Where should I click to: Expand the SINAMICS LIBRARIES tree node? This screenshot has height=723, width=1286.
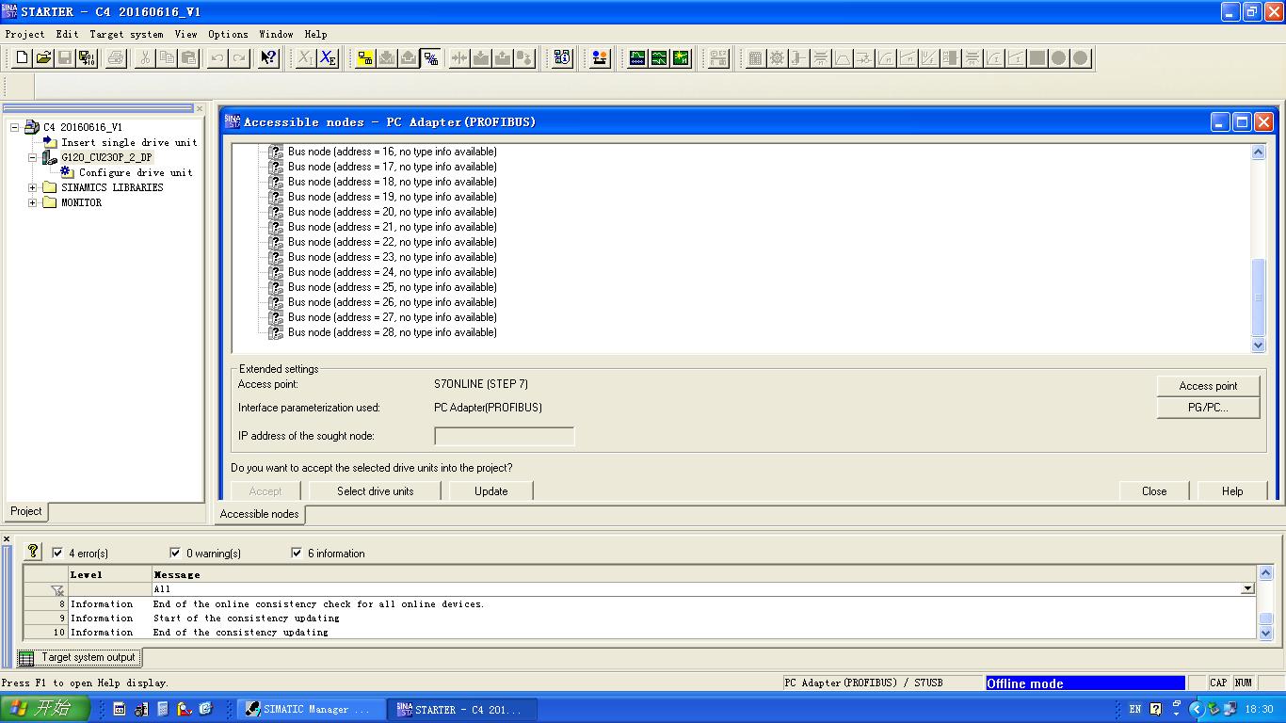33,187
